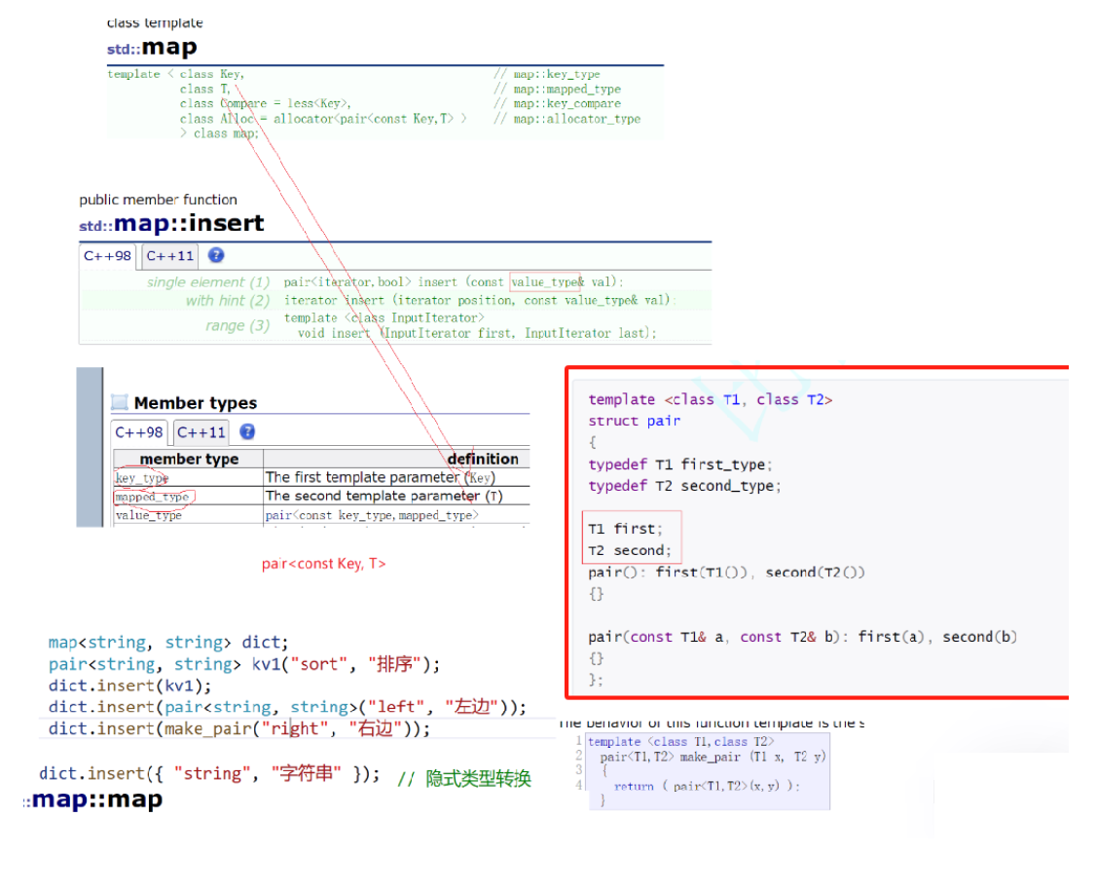Image resolution: width=1097 pixels, height=891 pixels.
Task: Follow the pair<const key_type, mapped_type> definition link
Action: pyautogui.click(x=372, y=515)
